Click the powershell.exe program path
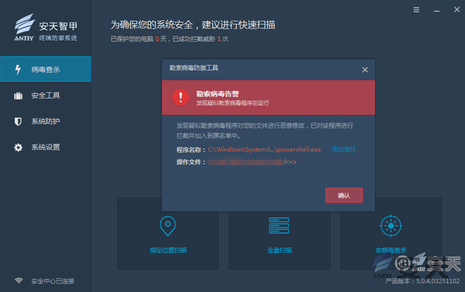Image resolution: width=465 pixels, height=292 pixels. 264,149
